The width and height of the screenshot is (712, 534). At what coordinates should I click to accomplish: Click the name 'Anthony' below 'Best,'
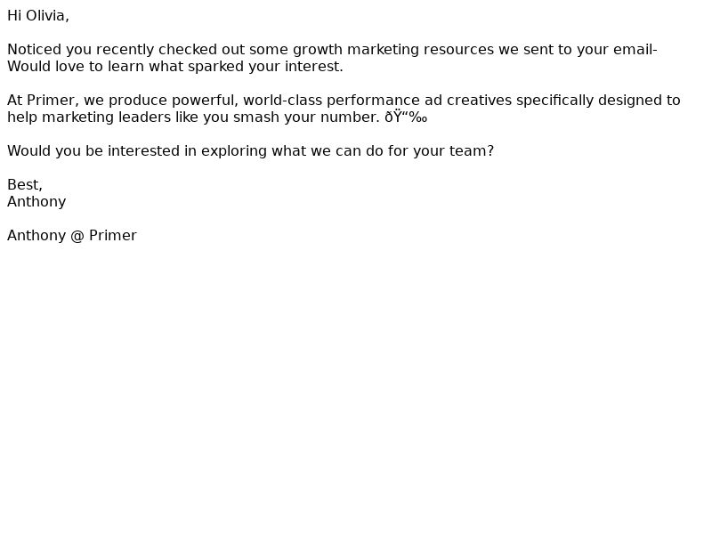coord(36,202)
